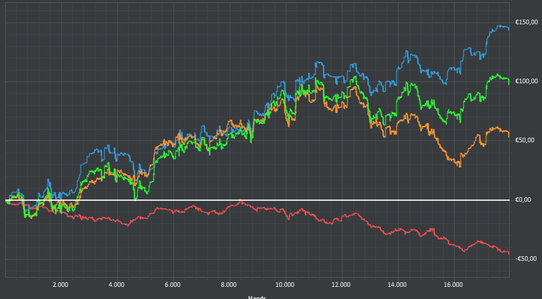Select the 2.000 hands axis tick
542x299 pixels.
(x=61, y=285)
